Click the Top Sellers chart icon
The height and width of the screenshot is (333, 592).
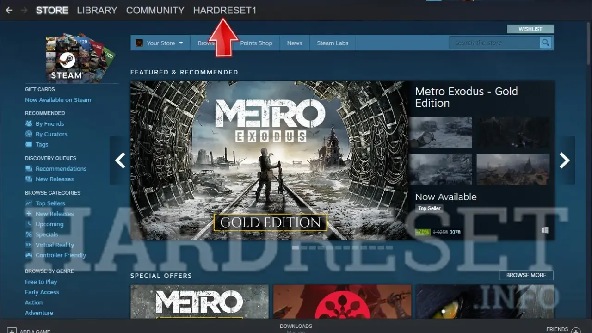tap(29, 203)
